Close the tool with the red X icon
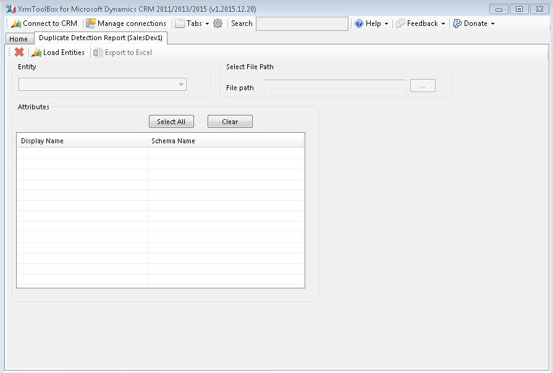 coord(19,52)
